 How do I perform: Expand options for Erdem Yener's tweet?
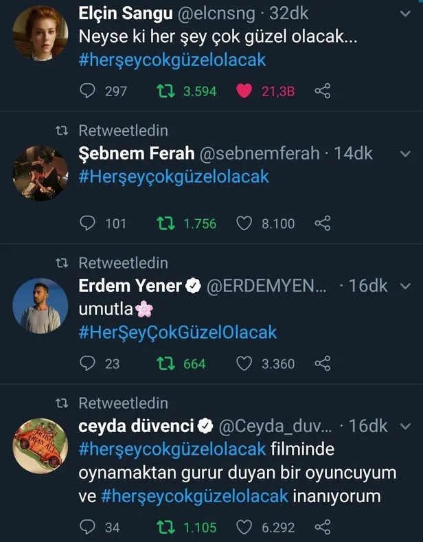coord(404,286)
